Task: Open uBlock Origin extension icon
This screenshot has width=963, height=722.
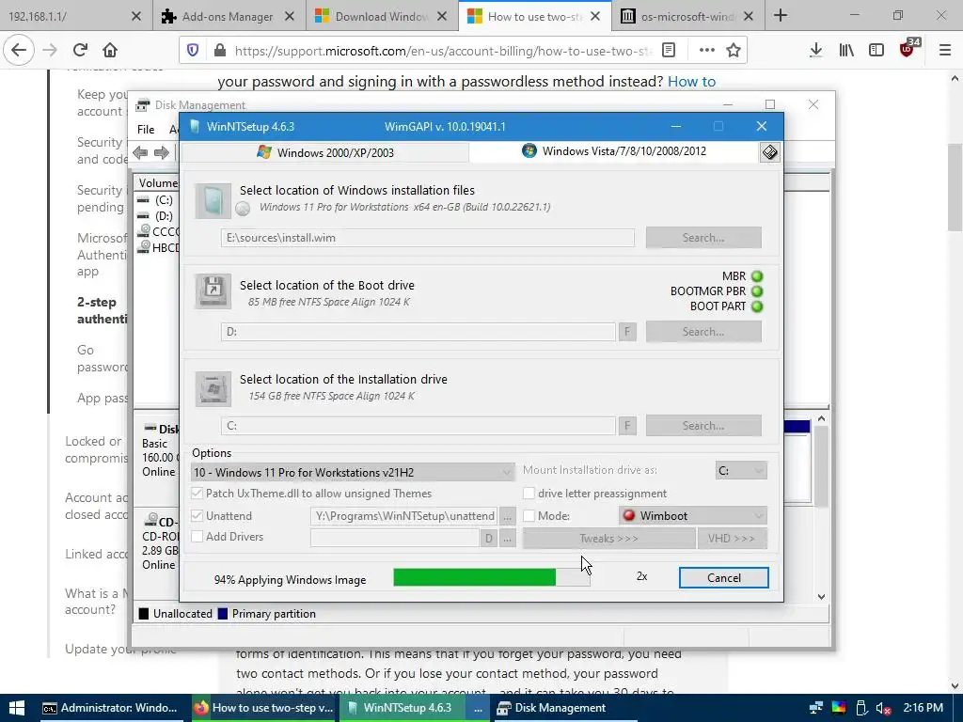Action: tap(908, 49)
